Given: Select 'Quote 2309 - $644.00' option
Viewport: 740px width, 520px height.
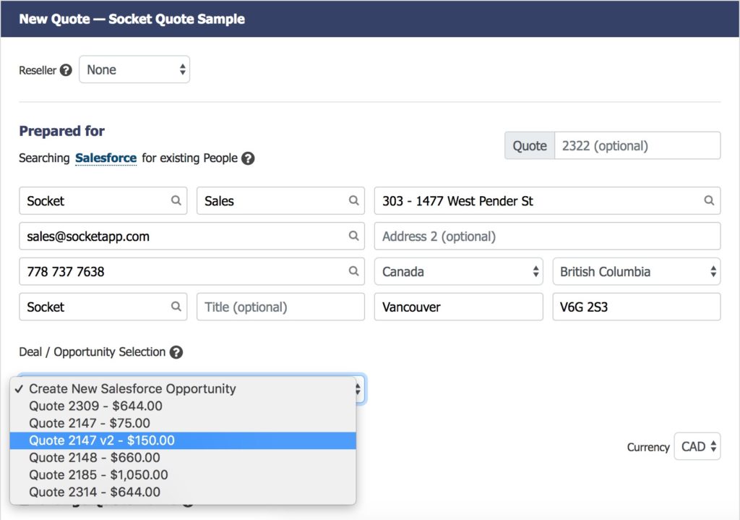Looking at the screenshot, I should tap(183, 406).
